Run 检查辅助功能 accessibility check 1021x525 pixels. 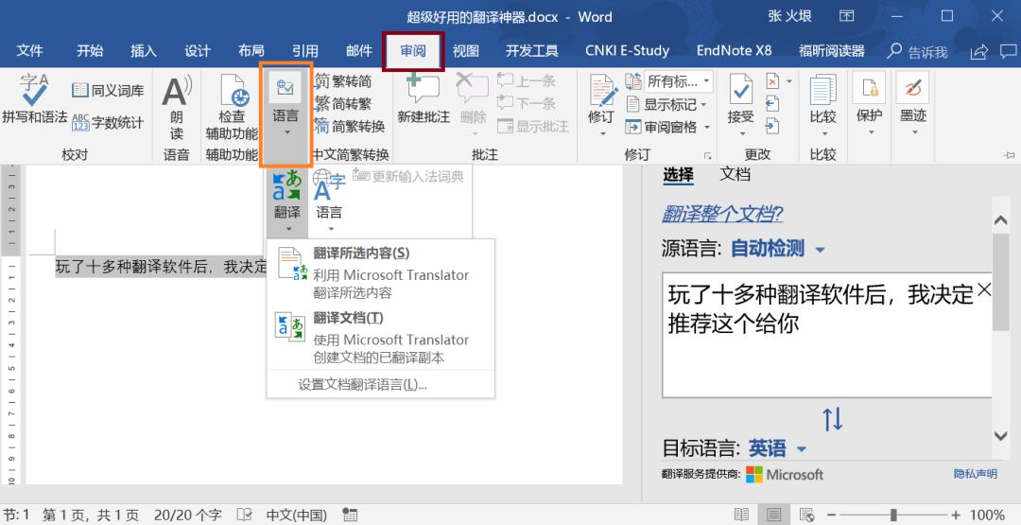pos(232,108)
